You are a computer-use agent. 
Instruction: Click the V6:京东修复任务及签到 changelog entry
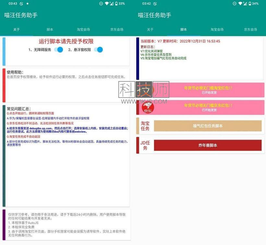point(156,54)
